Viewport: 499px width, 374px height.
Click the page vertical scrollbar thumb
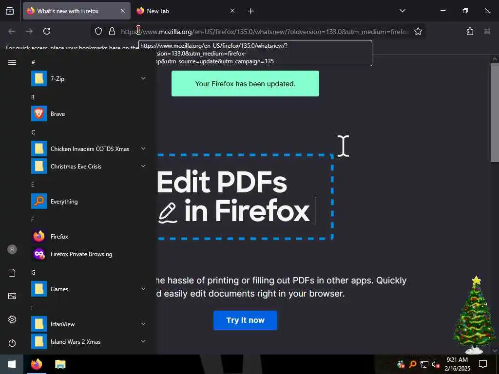point(495,113)
